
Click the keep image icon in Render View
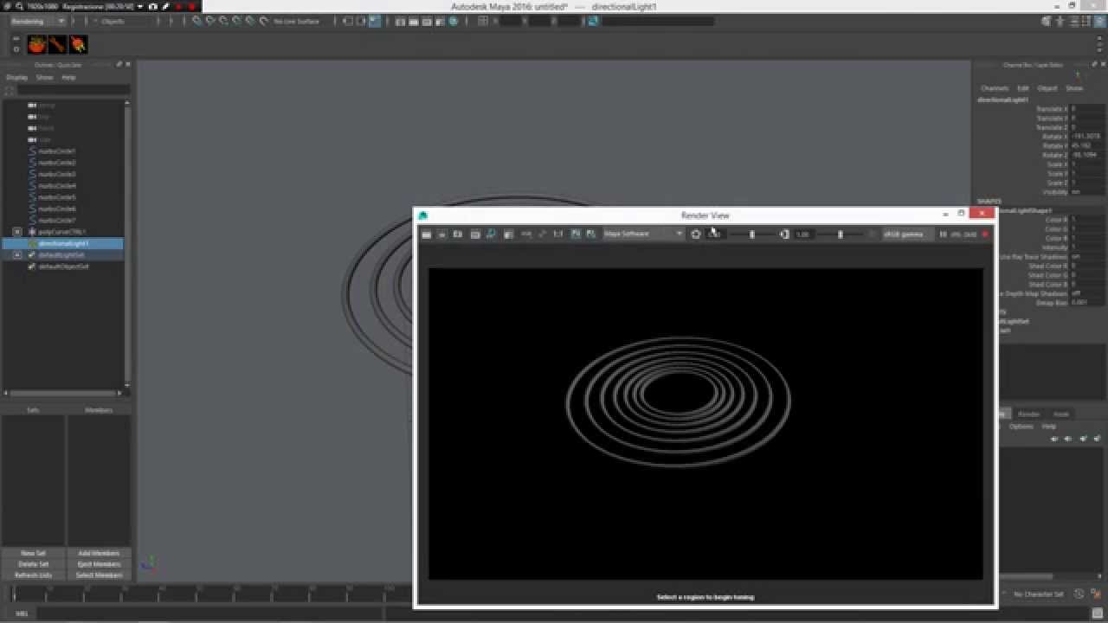pyautogui.click(x=576, y=234)
